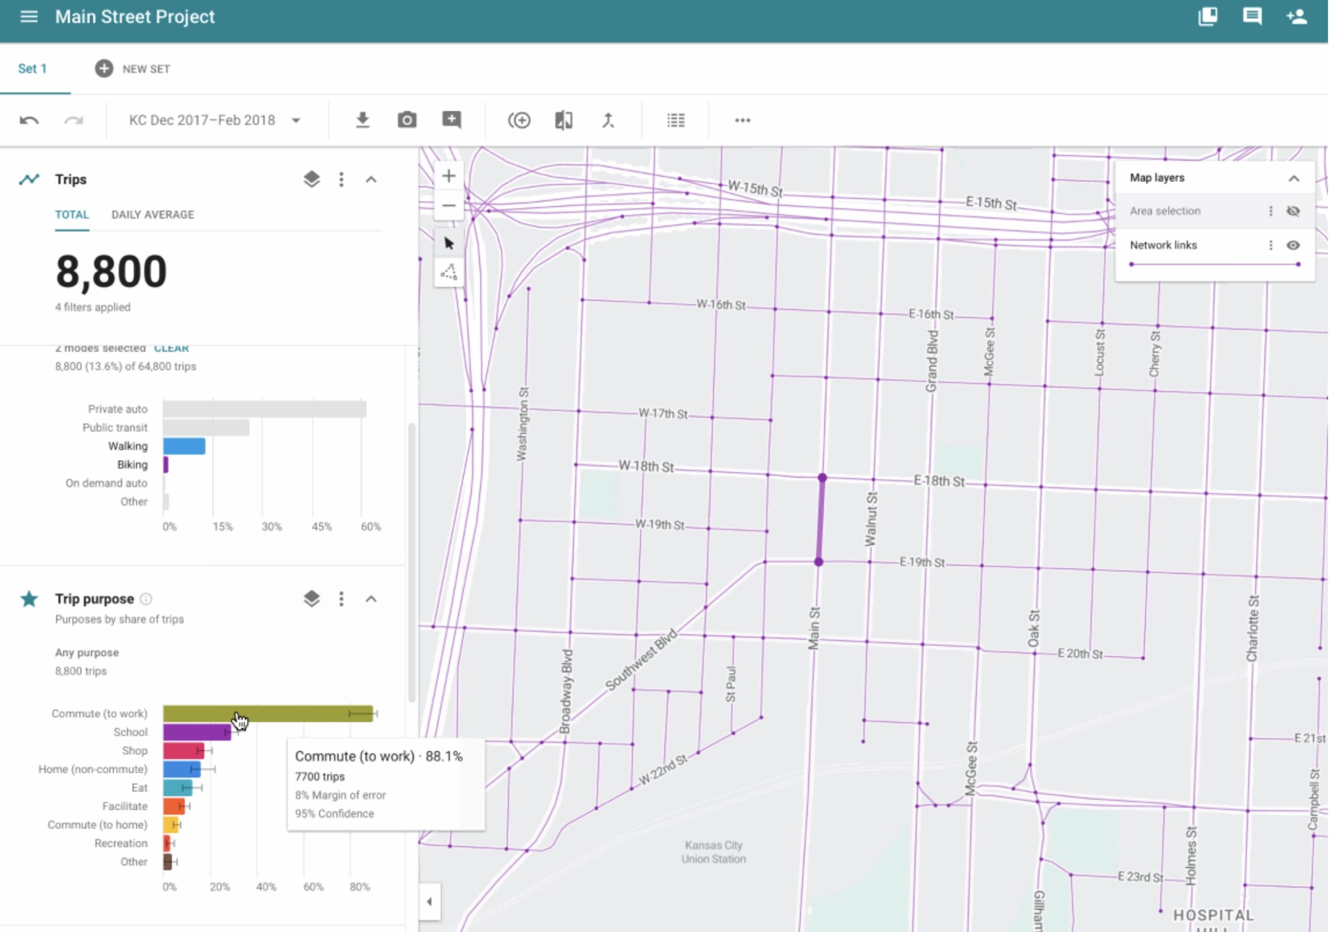
Task: Click the Facilitate purpose bar
Action: click(173, 806)
